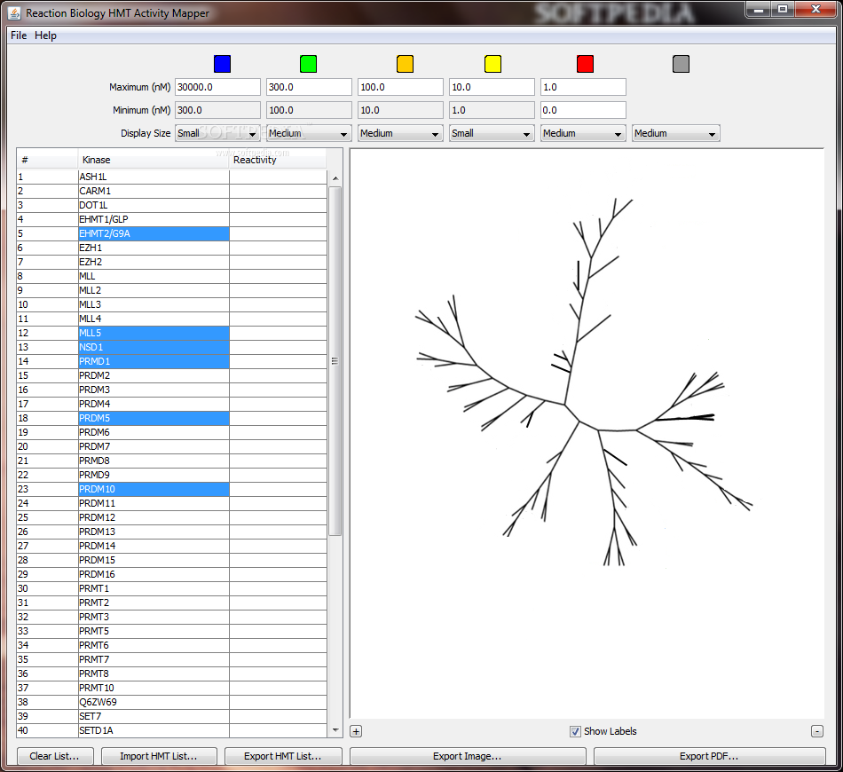The width and height of the screenshot is (843, 772).
Task: Open the Help menu
Action: click(x=45, y=35)
